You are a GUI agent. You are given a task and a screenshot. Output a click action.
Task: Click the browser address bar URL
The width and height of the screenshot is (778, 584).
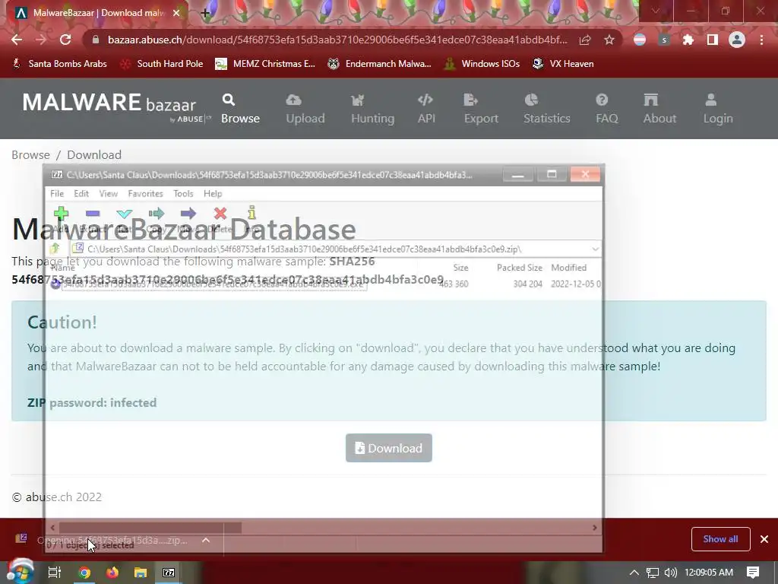[337, 40]
